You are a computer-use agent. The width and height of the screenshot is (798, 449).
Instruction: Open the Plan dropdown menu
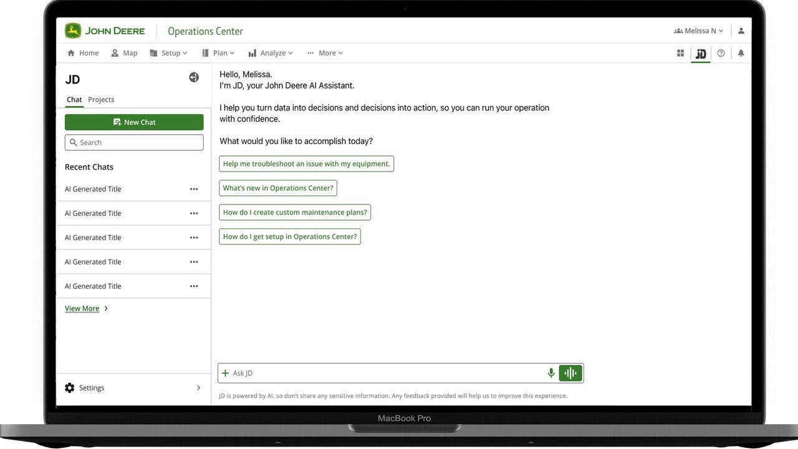coord(218,53)
